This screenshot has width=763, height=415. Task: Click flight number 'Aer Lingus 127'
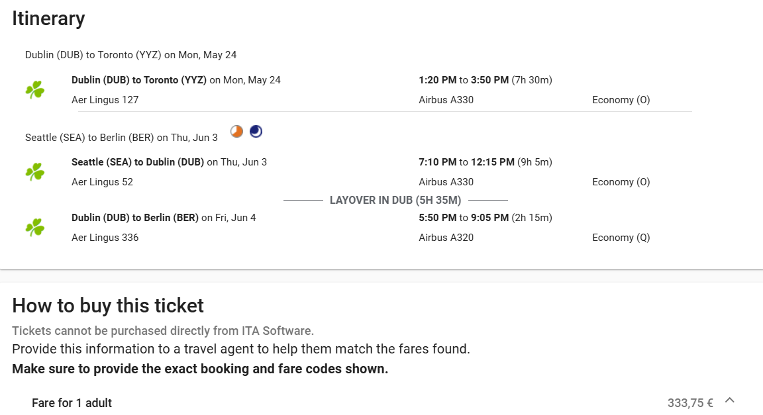[105, 100]
